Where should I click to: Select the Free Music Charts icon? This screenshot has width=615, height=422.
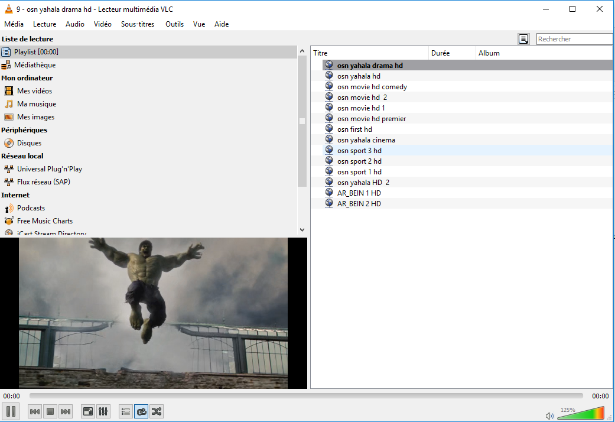[x=9, y=221]
